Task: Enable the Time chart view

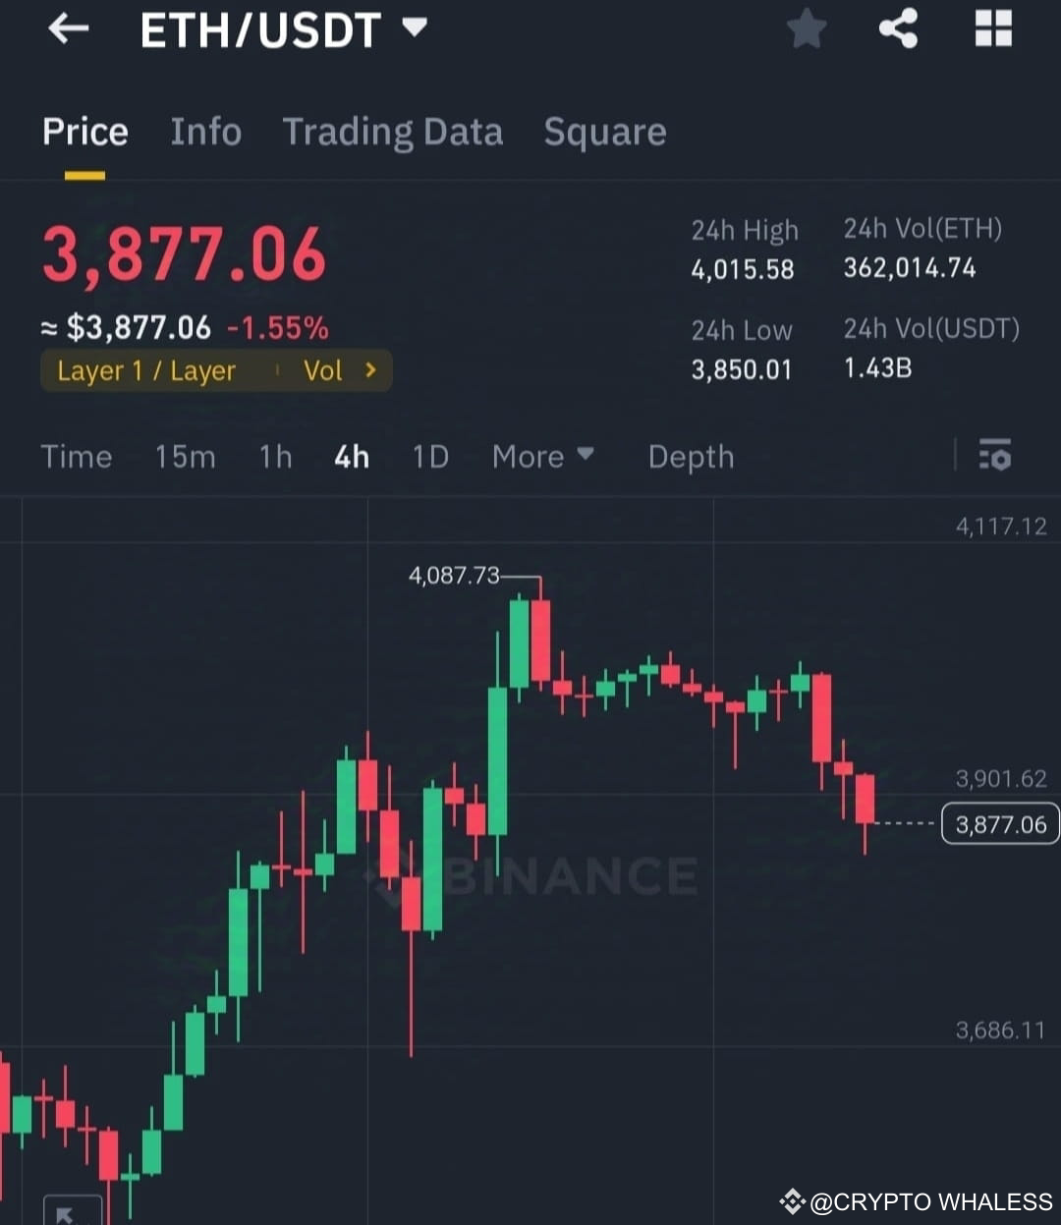Action: click(x=77, y=457)
